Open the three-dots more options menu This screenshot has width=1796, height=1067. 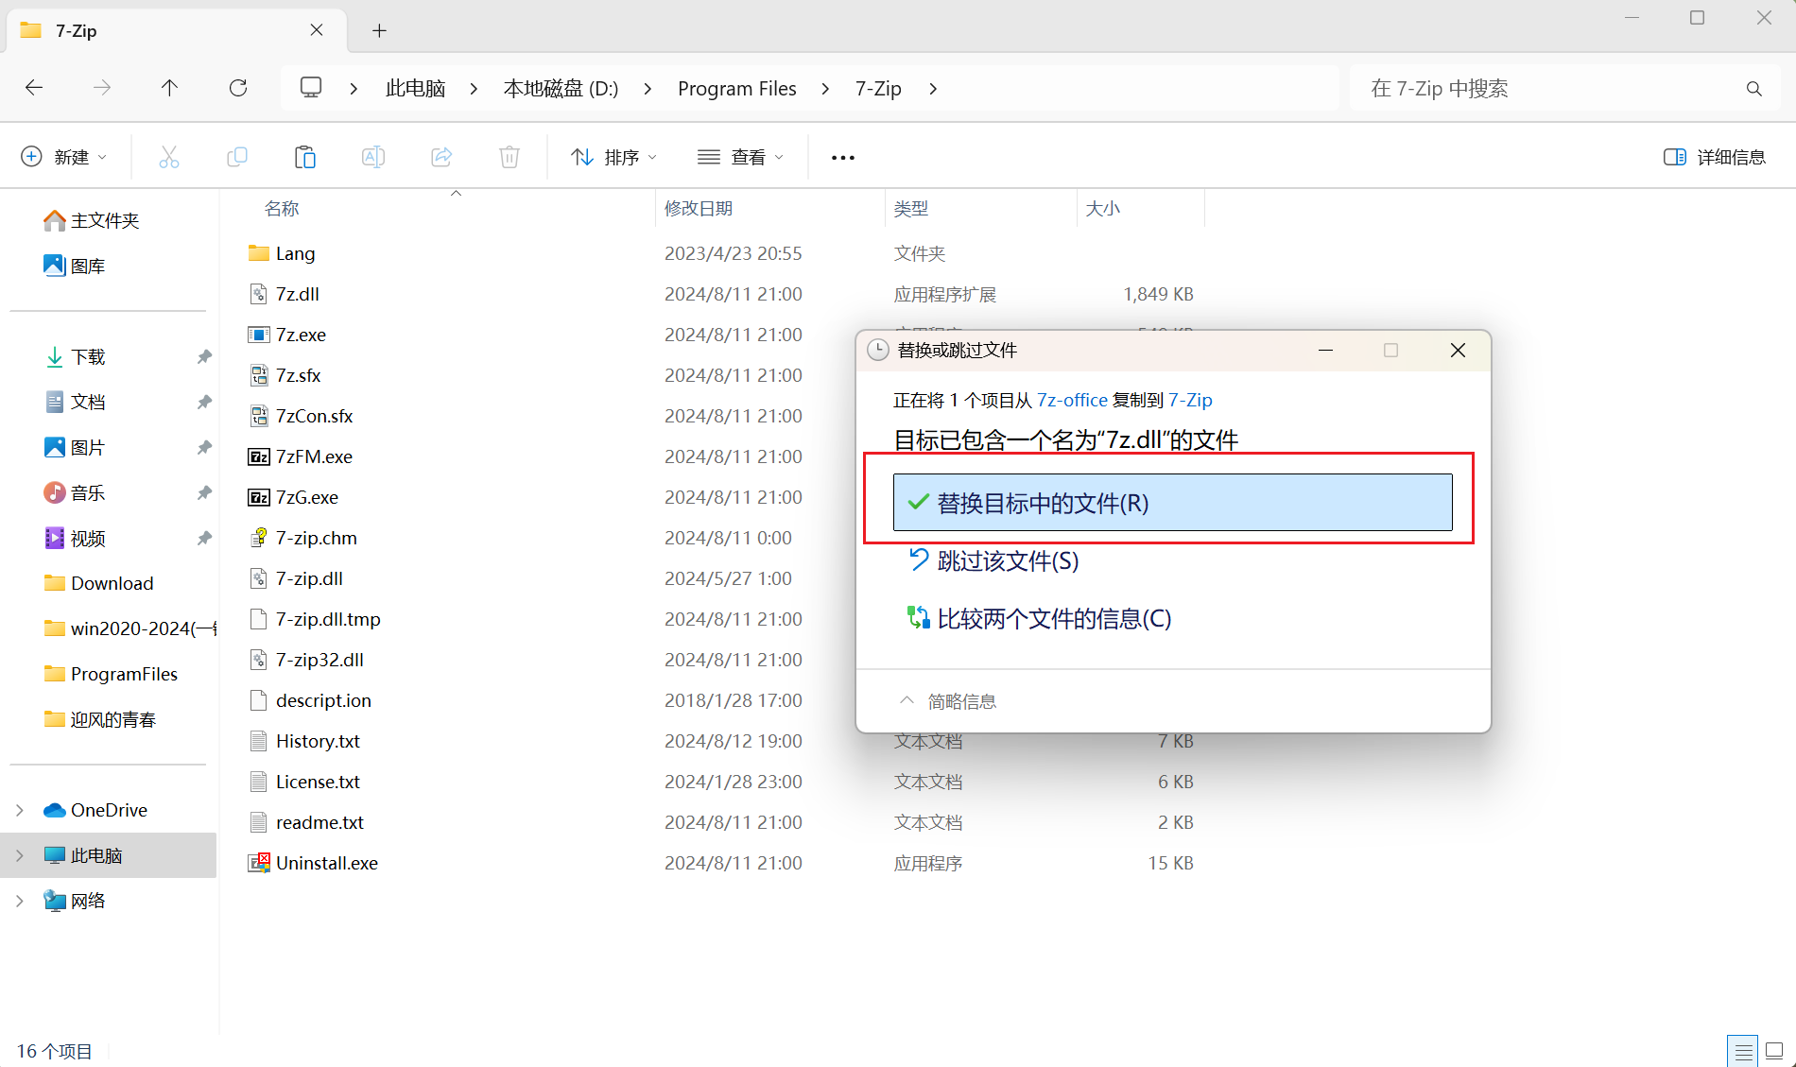tap(843, 158)
